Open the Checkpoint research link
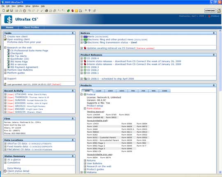Image resolution: width=222 pixels, height=177 pixels. pyautogui.click(x=16, y=53)
